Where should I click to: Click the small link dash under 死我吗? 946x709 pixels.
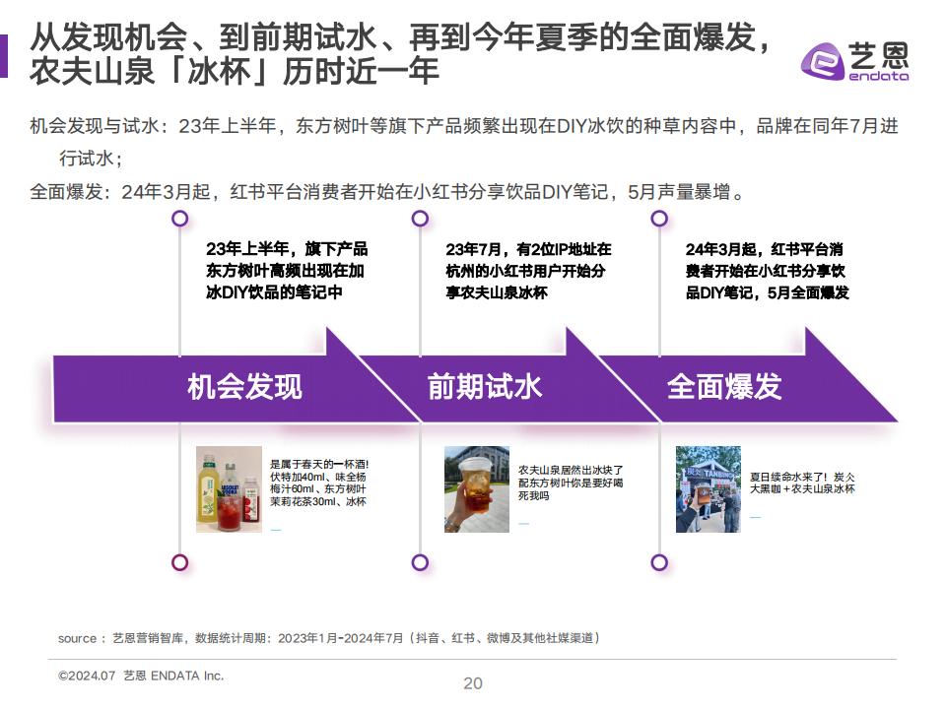(523, 523)
